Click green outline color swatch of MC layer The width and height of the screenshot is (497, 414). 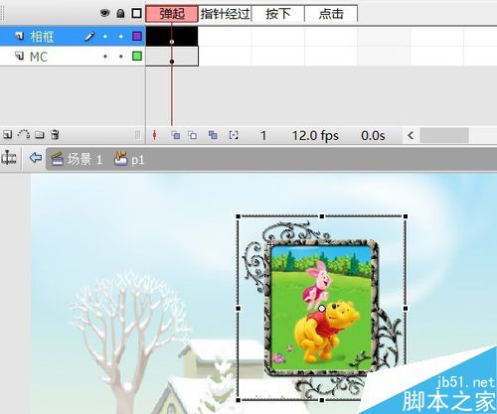click(137, 56)
